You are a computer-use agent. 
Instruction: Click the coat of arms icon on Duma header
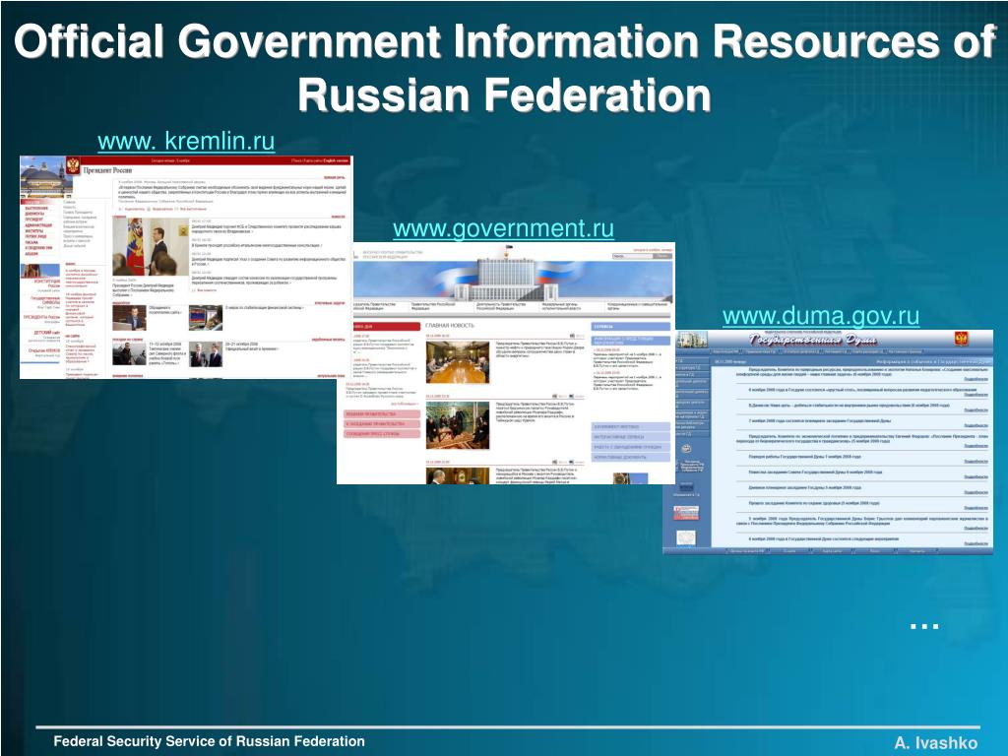pyautogui.click(x=961, y=339)
